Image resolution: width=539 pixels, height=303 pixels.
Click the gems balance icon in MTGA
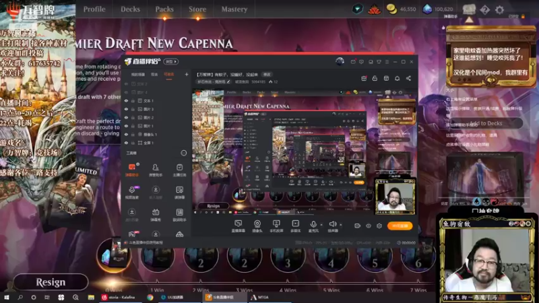click(x=427, y=9)
